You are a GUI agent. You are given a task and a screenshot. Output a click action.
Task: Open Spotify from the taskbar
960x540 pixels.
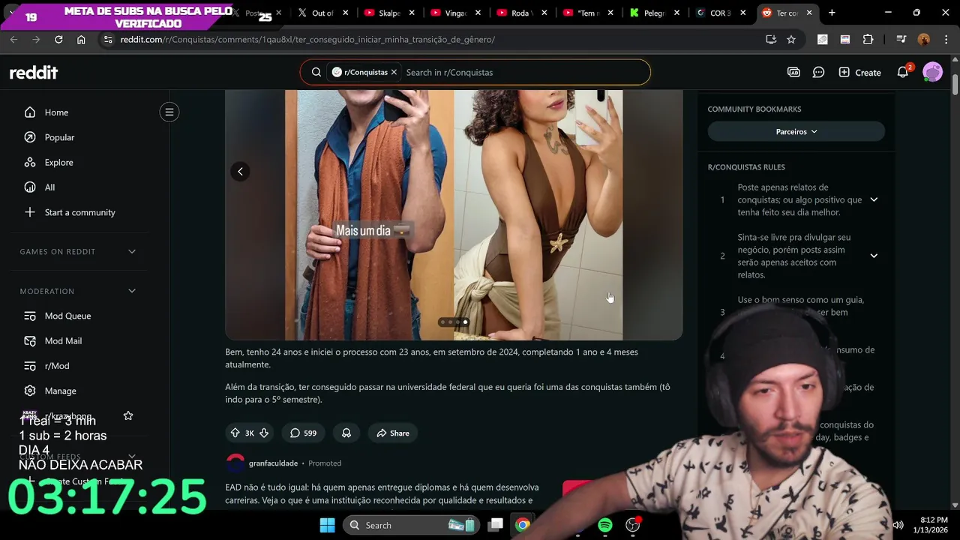[x=604, y=525]
